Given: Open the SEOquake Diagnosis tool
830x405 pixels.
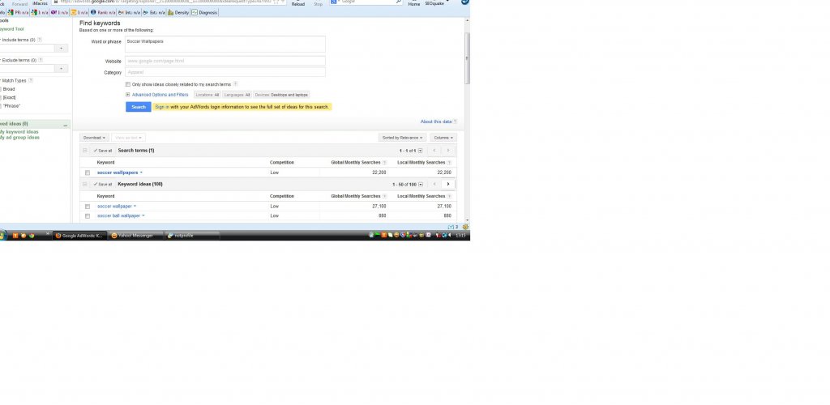Looking at the screenshot, I should pos(204,12).
